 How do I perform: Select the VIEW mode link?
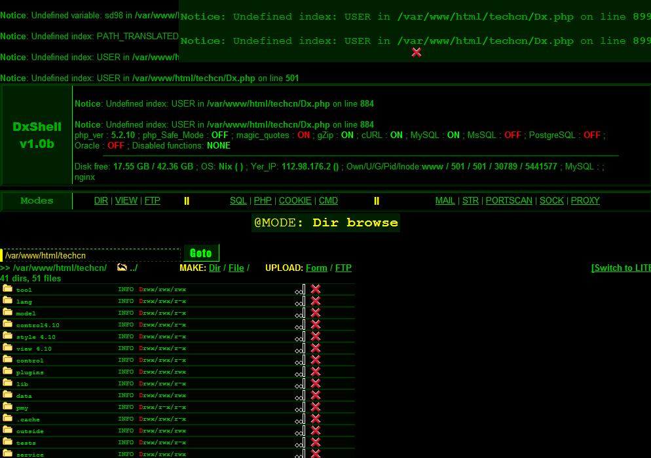point(126,201)
